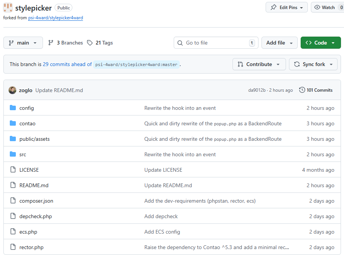Viewport: 344px width, 257px height.
Task: Click zoglo's user avatar thumbnail
Action: pyautogui.click(x=12, y=90)
